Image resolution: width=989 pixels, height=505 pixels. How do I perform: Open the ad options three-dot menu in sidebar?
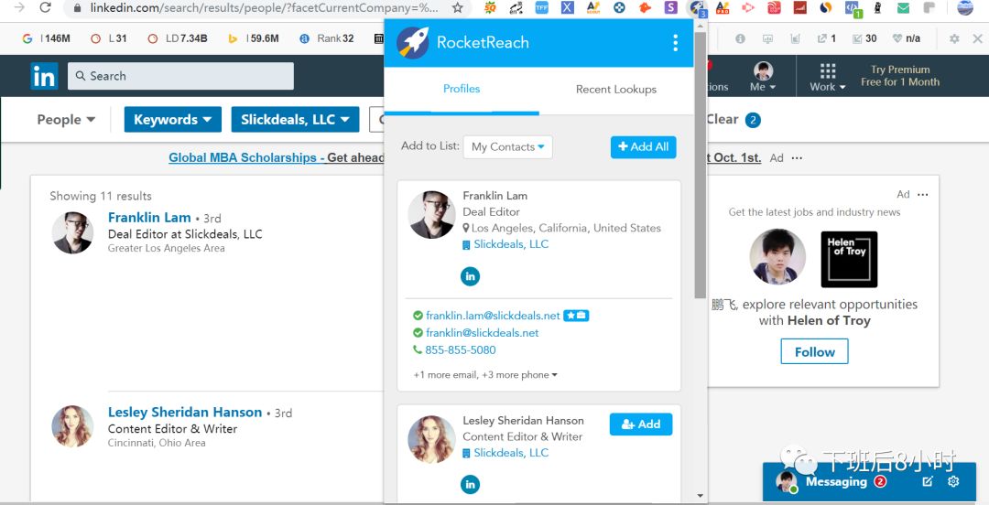923,194
